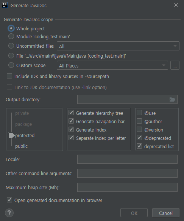Select the Uncommitted files radio button
Image resolution: width=184 pixels, height=221 pixels.
point(11,46)
